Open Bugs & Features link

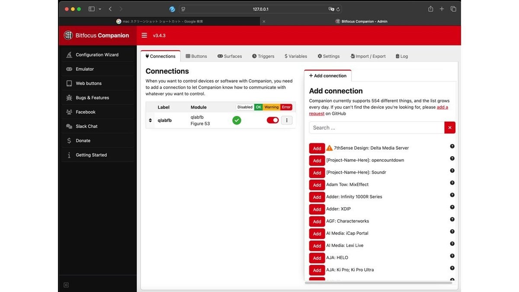click(x=97, y=98)
